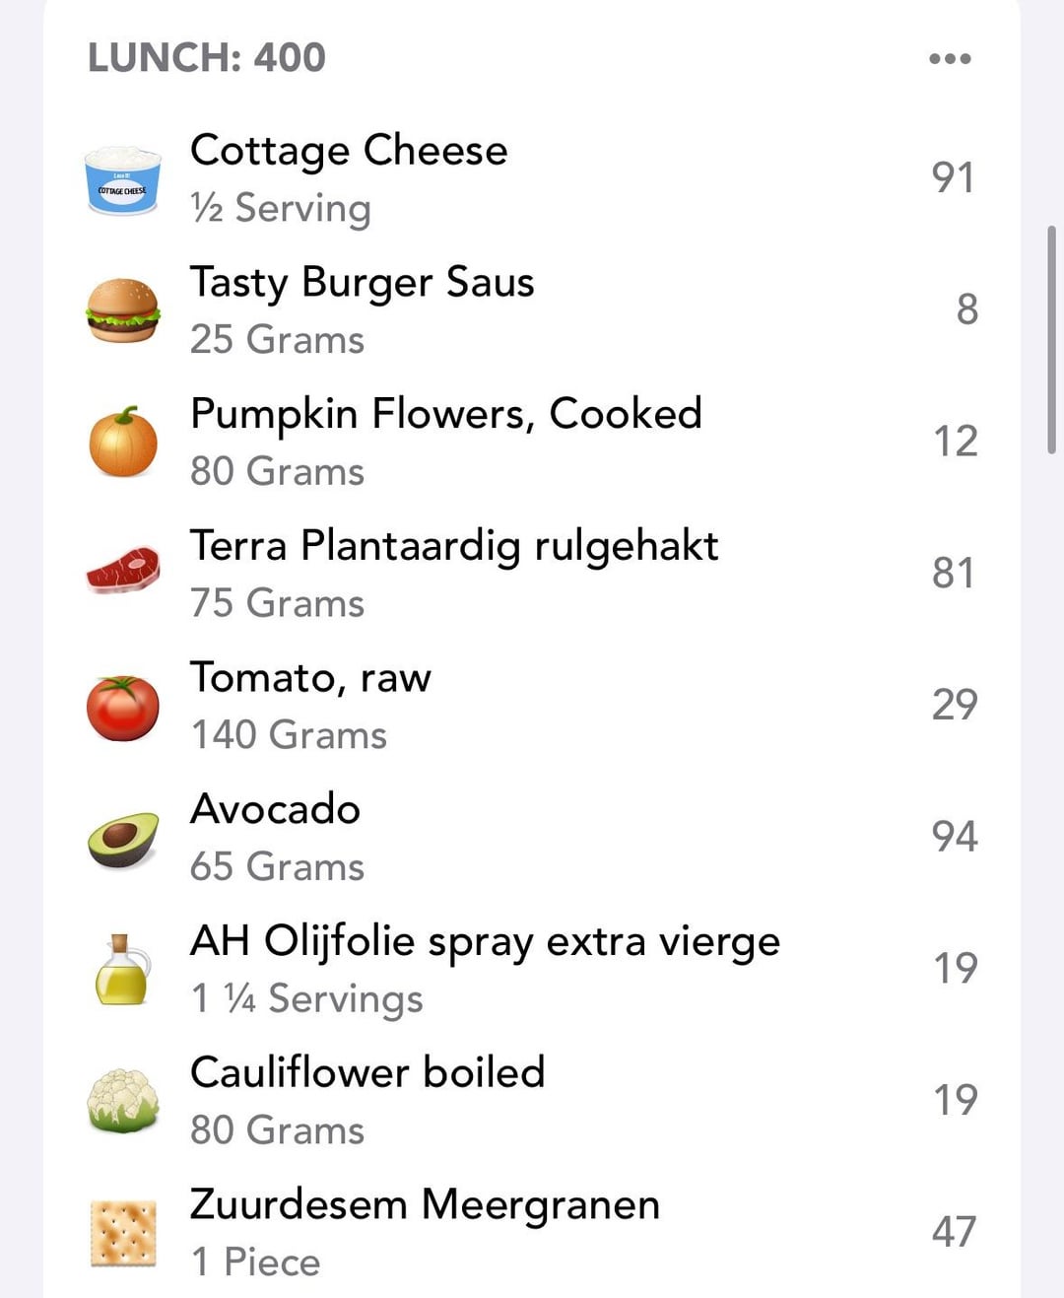Open the Terra Plantaardig rulgehakt entry
Screen dimensions: 1064x1298
point(454,546)
